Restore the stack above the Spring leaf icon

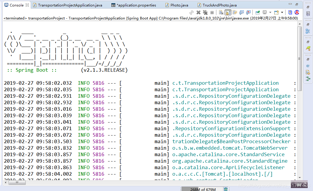pyautogui.click(x=308, y=42)
